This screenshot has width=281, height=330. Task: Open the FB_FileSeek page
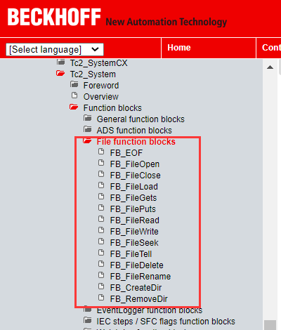(134, 243)
